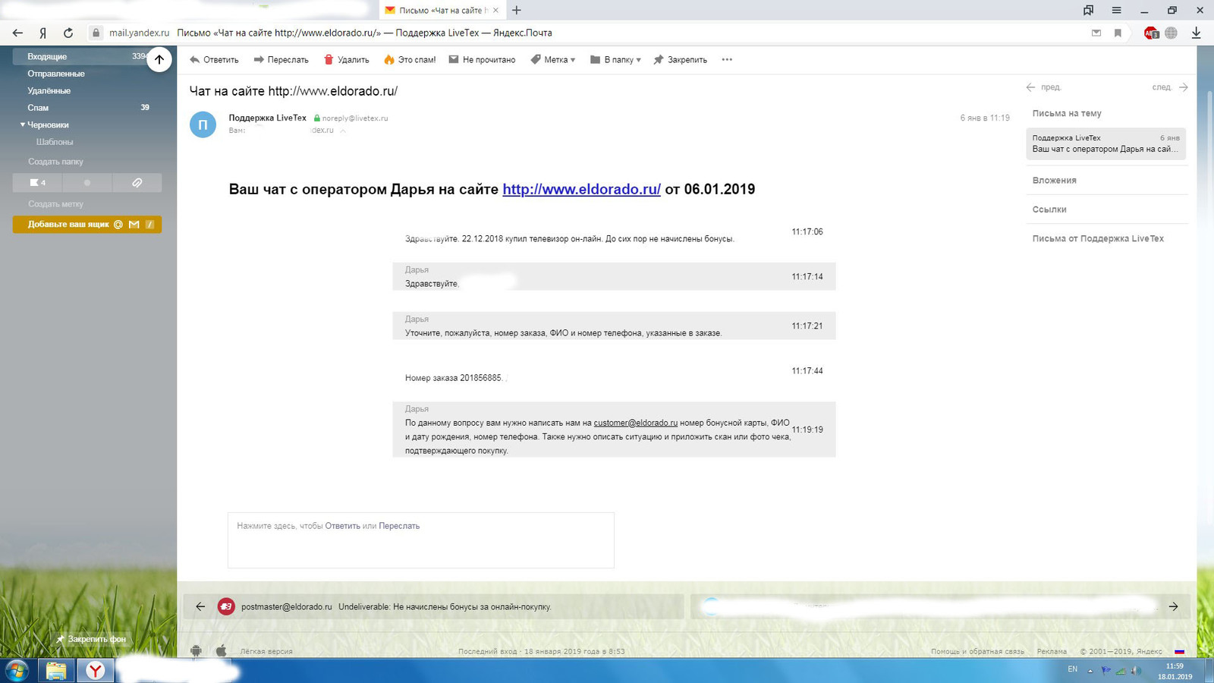Click Создать папку link
Screen dimensions: 1214x683
(x=55, y=162)
